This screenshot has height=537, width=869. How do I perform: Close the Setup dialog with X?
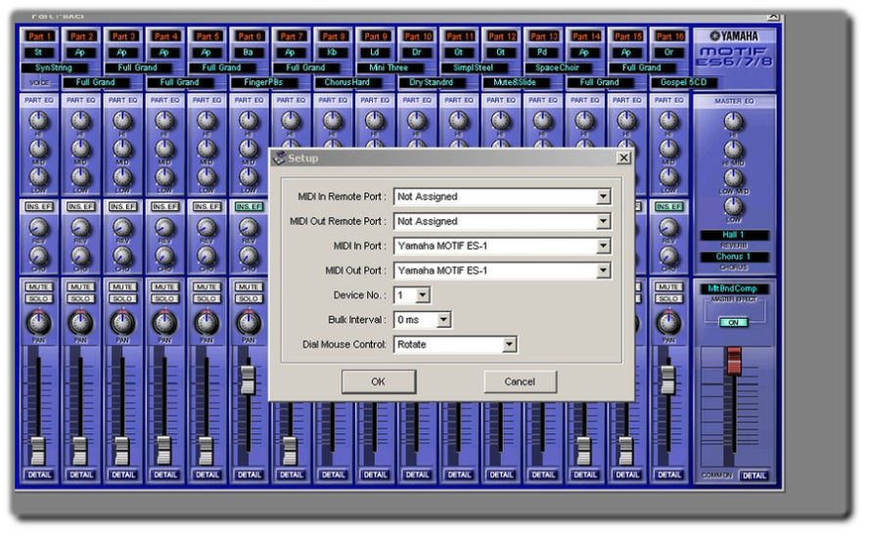[623, 157]
